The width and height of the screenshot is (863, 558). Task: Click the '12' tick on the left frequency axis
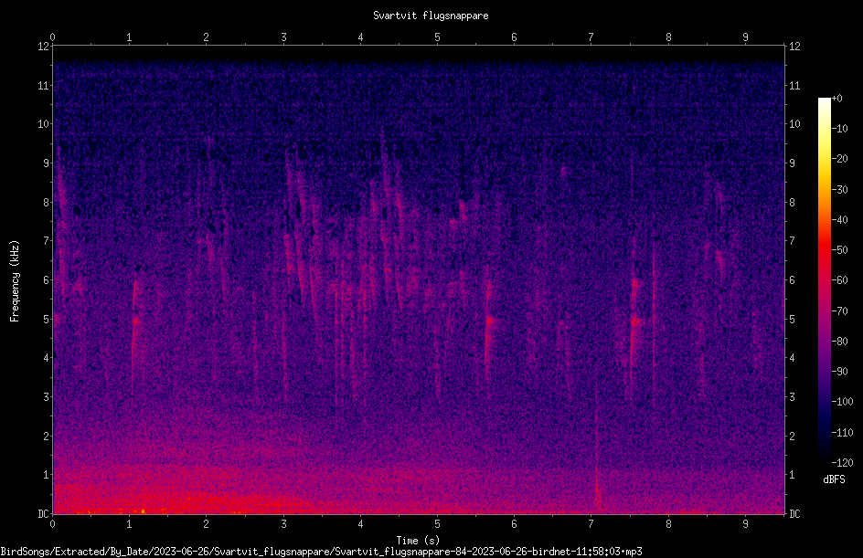44,47
